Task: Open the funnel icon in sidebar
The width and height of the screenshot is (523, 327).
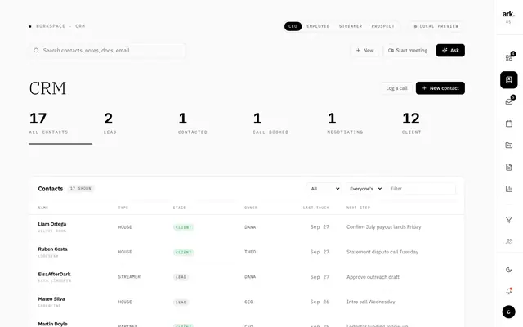Action: (508, 220)
